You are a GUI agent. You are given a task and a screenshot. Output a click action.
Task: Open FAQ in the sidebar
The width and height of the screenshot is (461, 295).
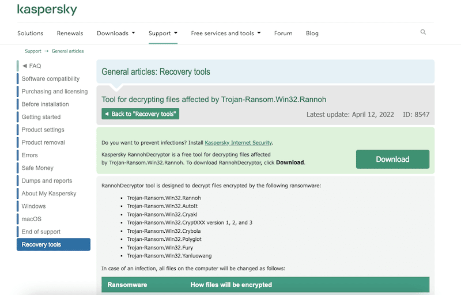click(35, 66)
